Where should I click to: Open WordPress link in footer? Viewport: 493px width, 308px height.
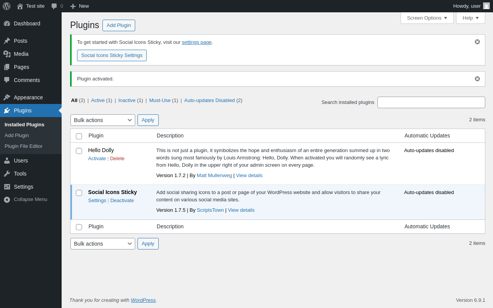point(143,300)
